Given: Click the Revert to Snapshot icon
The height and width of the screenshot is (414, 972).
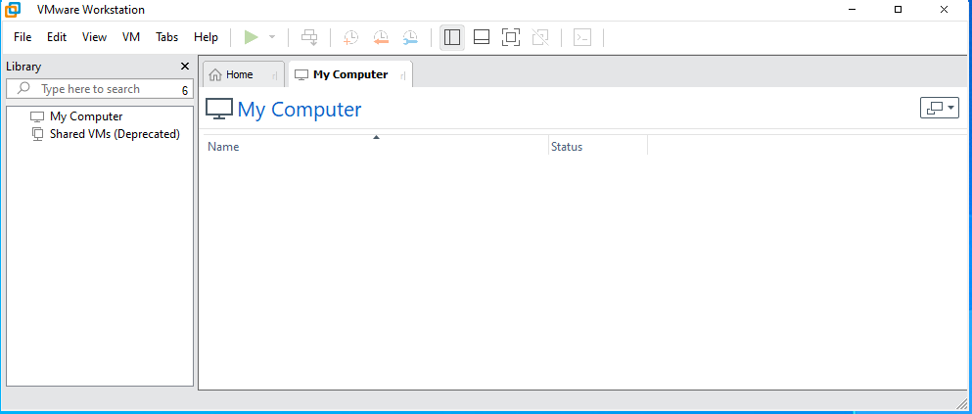Looking at the screenshot, I should tap(381, 37).
